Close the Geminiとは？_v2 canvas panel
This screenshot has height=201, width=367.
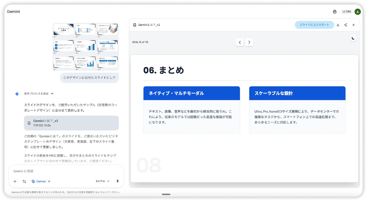(x=354, y=25)
